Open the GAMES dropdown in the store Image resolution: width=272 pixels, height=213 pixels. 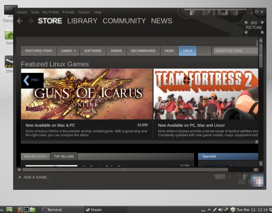[x=68, y=51]
